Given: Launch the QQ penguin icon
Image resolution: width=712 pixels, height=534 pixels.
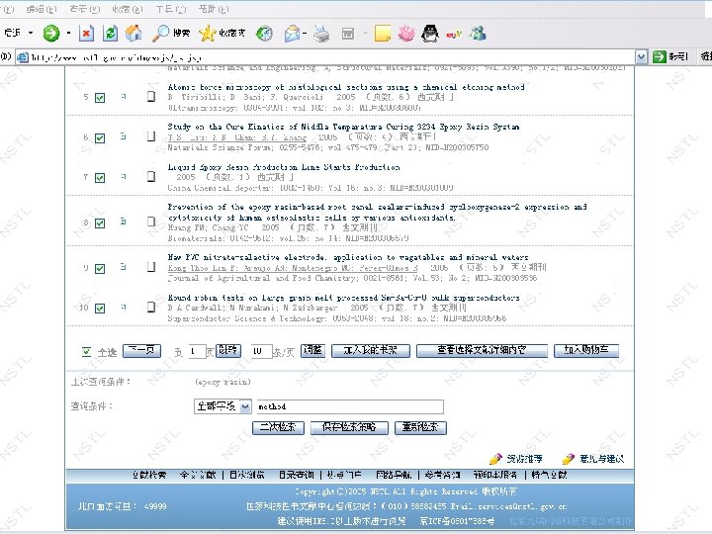Looking at the screenshot, I should click(430, 34).
